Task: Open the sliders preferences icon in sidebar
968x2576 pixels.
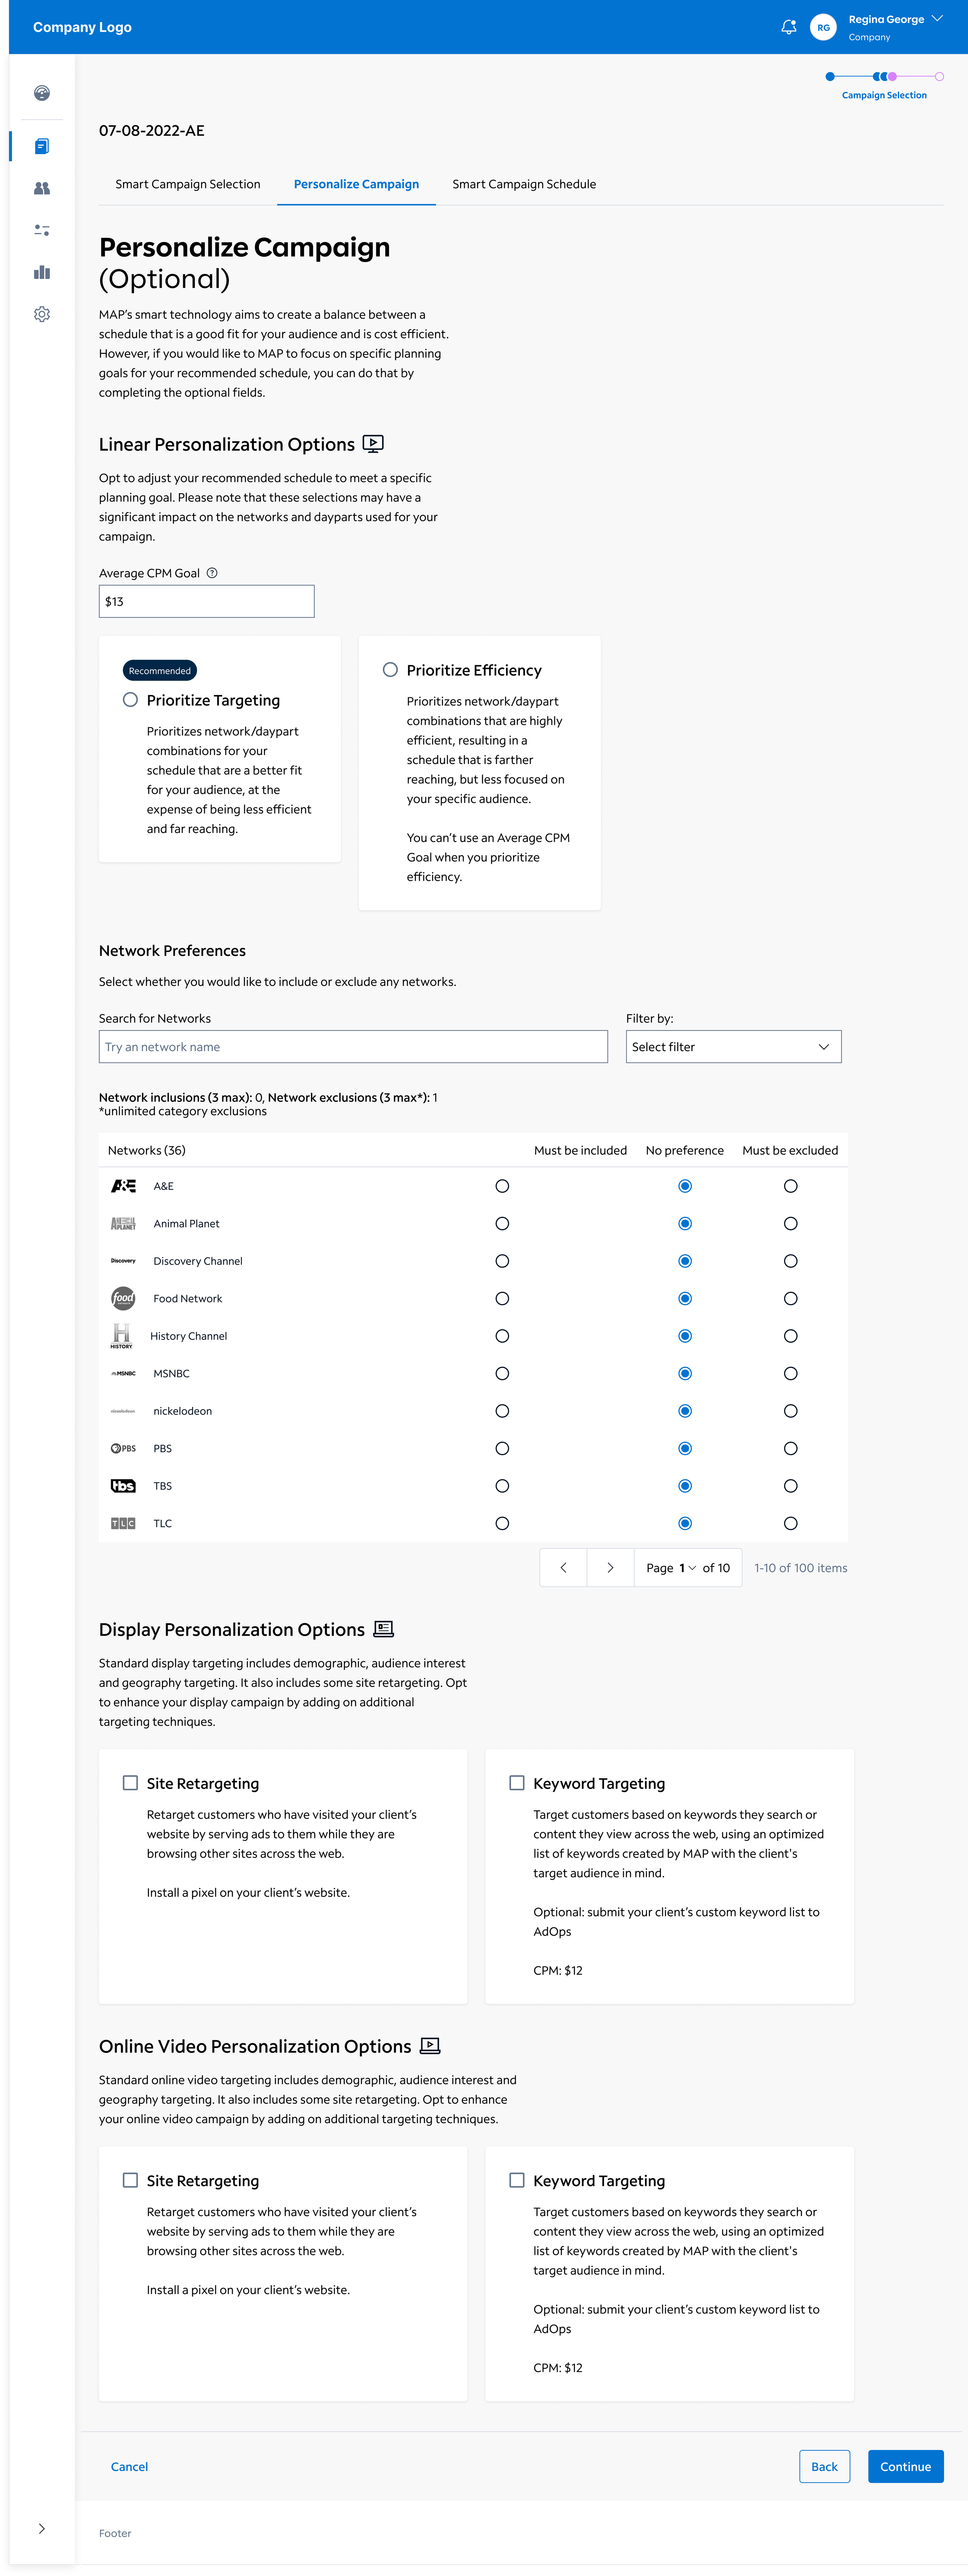Action: coord(42,230)
